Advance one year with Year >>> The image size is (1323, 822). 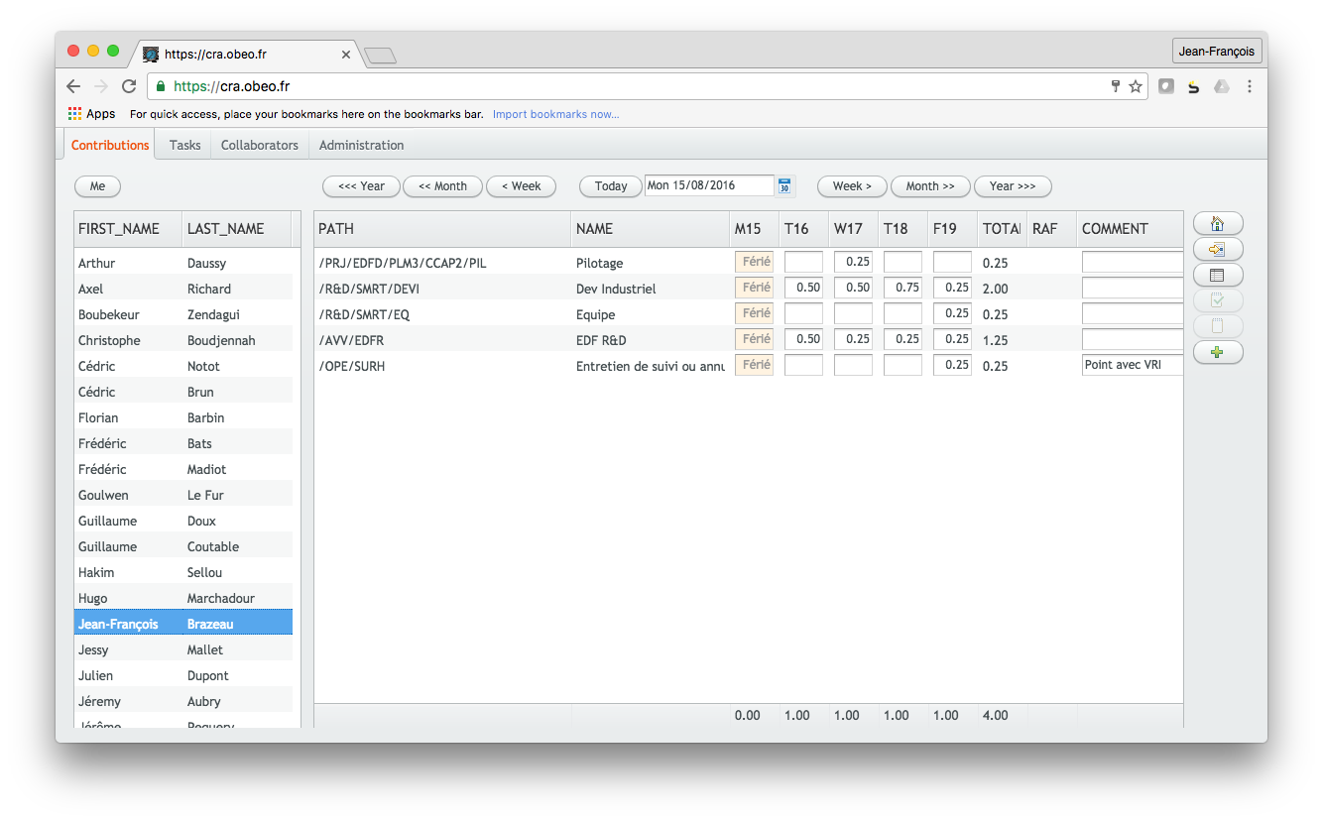coord(1013,186)
